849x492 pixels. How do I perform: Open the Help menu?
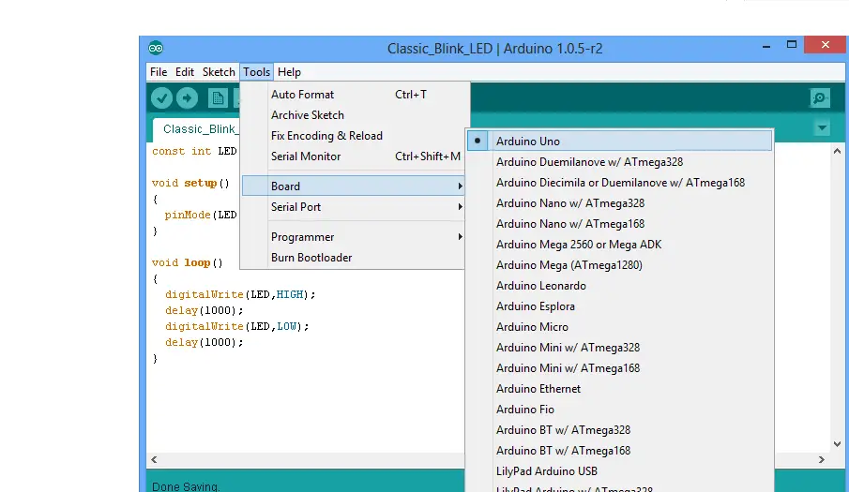[289, 72]
